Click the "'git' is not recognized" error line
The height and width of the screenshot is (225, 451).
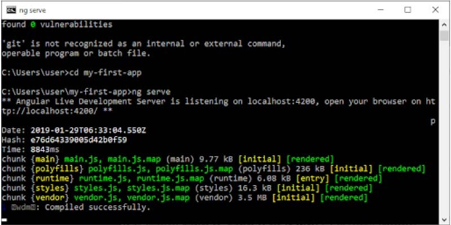click(143, 44)
